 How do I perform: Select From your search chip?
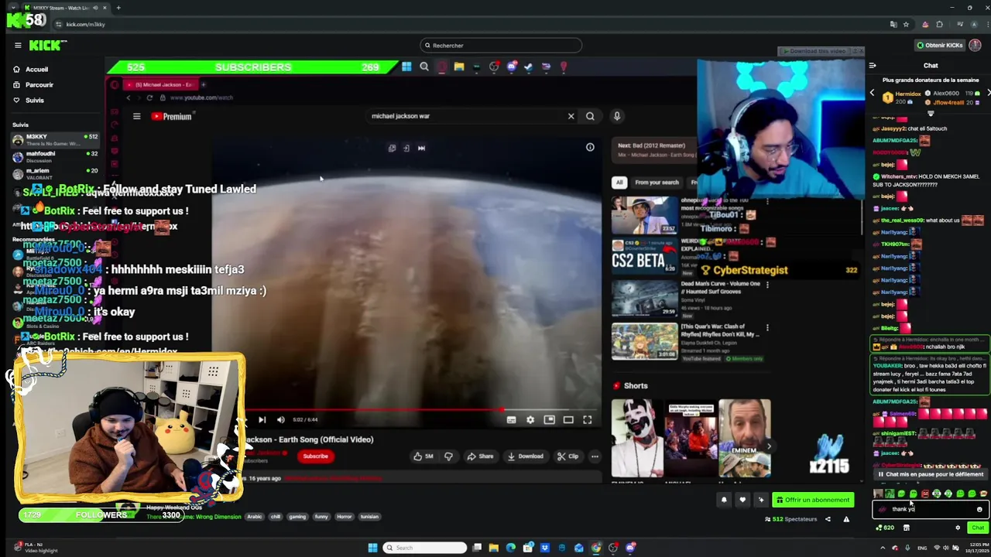(657, 183)
